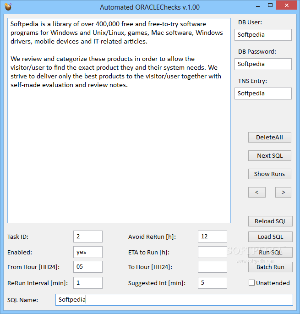Click the 'Task ID:' label
This screenshot has width=300, height=314.
point(18,237)
